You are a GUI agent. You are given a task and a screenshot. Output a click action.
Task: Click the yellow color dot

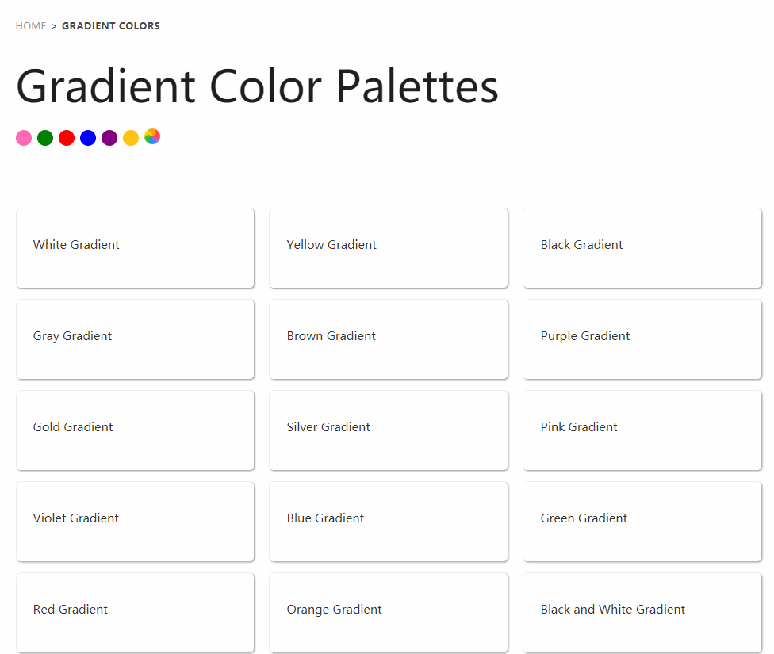pyautogui.click(x=131, y=138)
